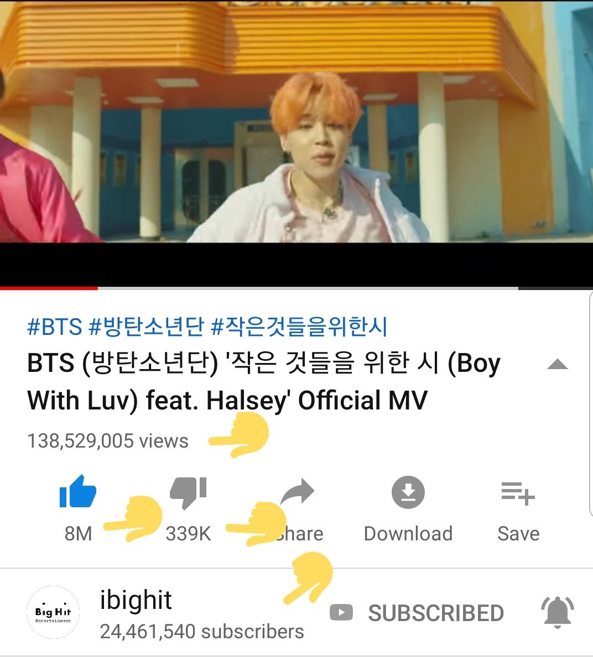Screen dimensions: 593x657
Task: Tap the YouTube logo beside SUBSCRIBED
Action: click(341, 613)
